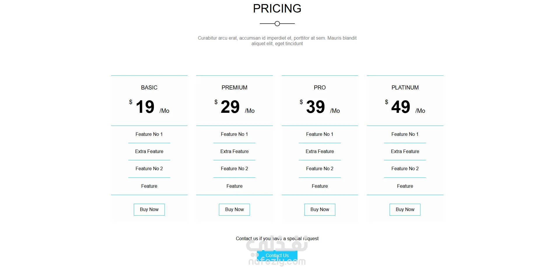This screenshot has height=267, width=554.
Task: Choose Buy Now for the Platinum plan
Action: pos(405,210)
